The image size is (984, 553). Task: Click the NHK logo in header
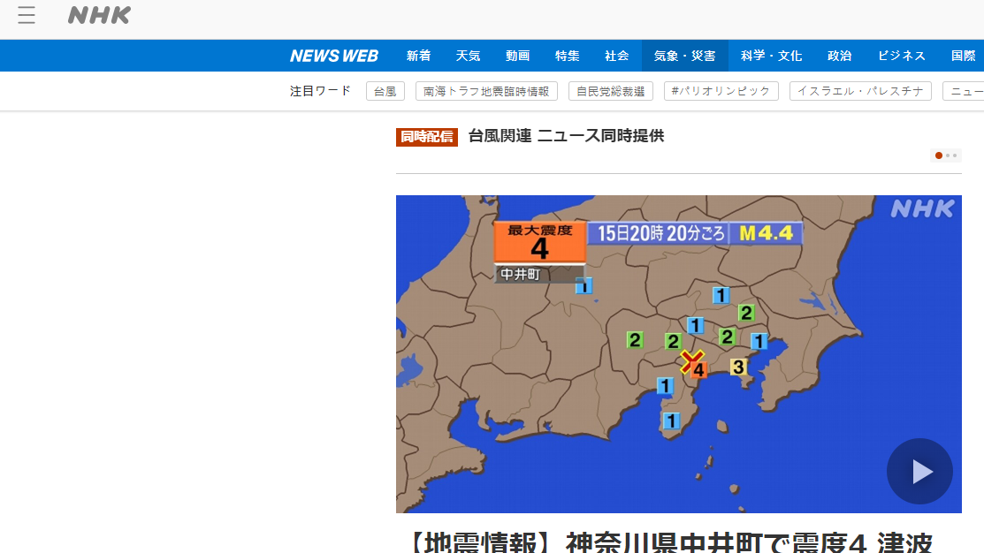point(99,15)
